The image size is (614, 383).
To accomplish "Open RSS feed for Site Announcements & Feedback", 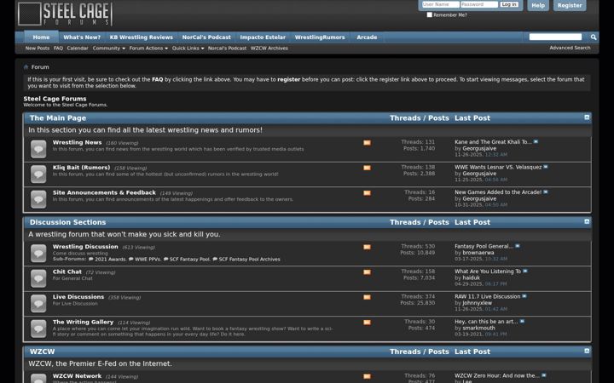I will click(367, 193).
